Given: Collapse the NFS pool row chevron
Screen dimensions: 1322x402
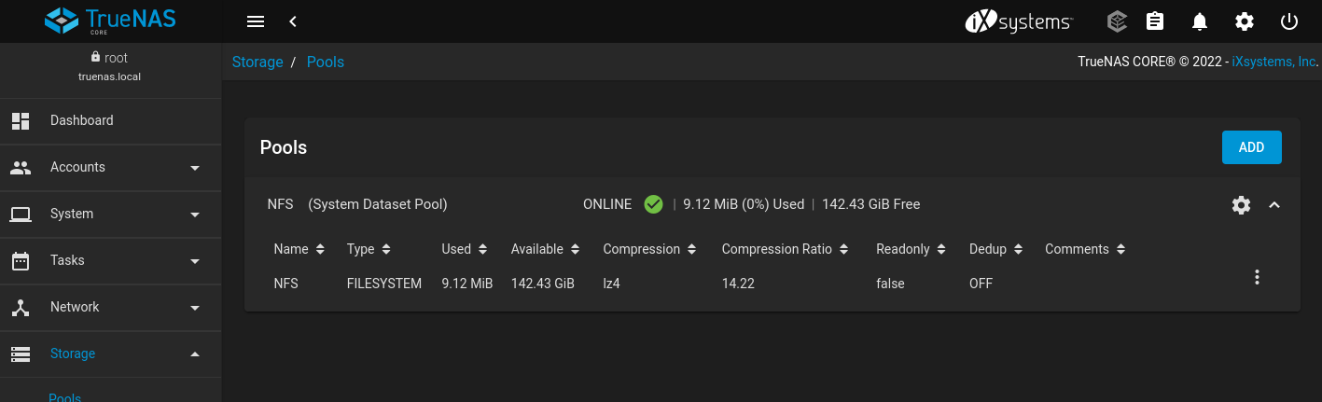Looking at the screenshot, I should pos(1274,205).
